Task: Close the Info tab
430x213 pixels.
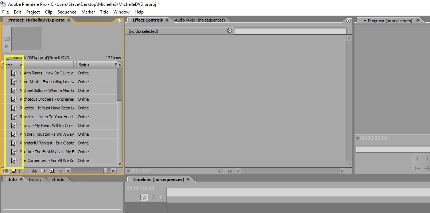Action: (x=20, y=179)
